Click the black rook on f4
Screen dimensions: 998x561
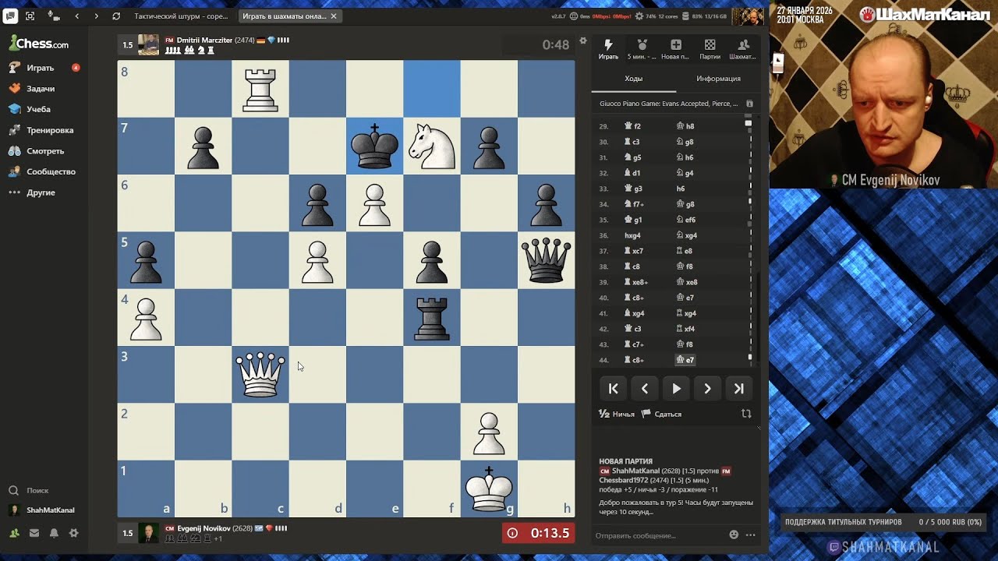tap(432, 317)
